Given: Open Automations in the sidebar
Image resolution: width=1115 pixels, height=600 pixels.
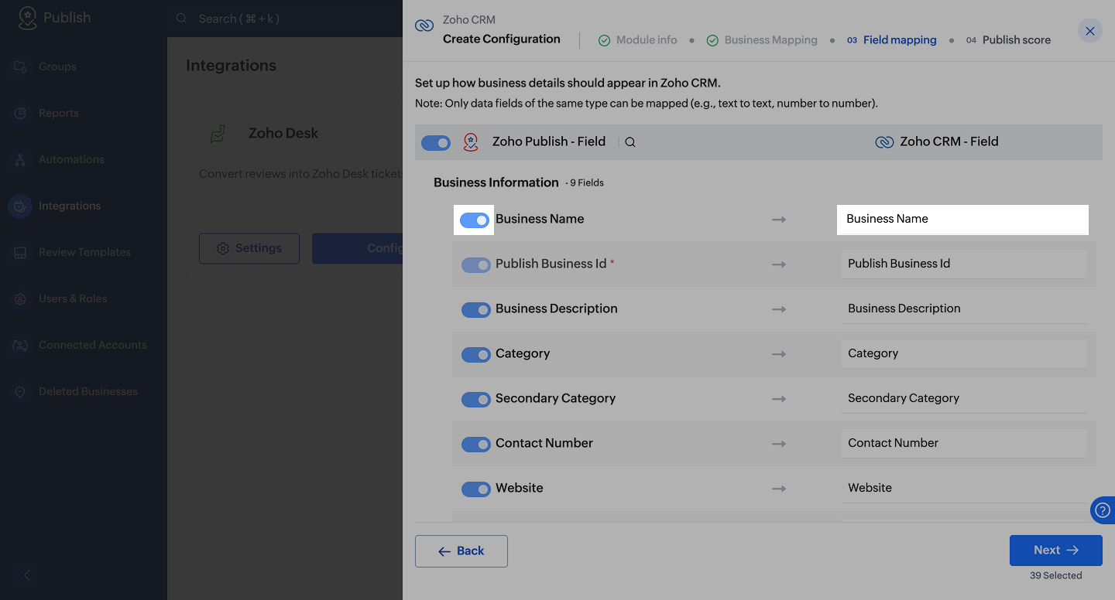Looking at the screenshot, I should 71,159.
